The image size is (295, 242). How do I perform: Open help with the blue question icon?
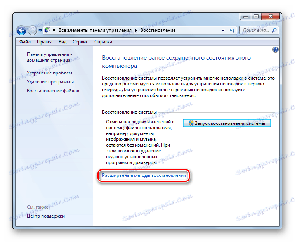[276, 50]
